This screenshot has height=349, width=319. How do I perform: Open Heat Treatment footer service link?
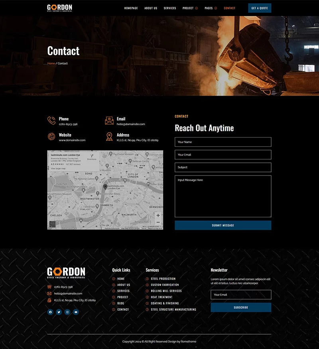click(161, 297)
